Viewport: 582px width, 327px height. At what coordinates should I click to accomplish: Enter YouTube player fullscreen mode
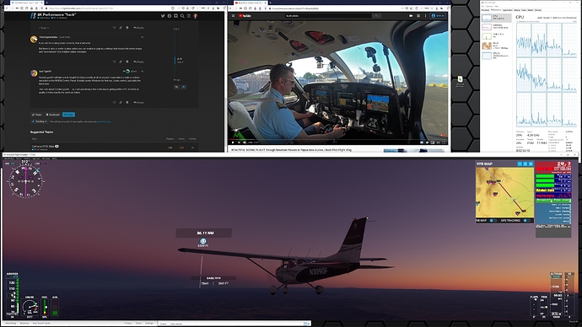click(x=444, y=142)
